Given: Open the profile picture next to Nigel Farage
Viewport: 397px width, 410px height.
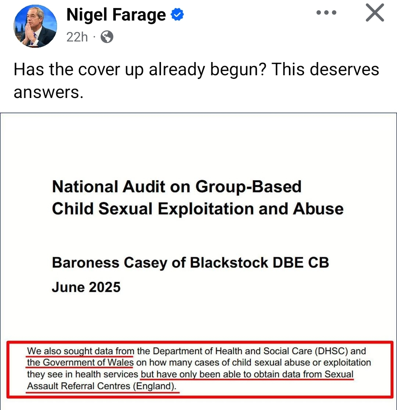Looking at the screenshot, I should [35, 26].
